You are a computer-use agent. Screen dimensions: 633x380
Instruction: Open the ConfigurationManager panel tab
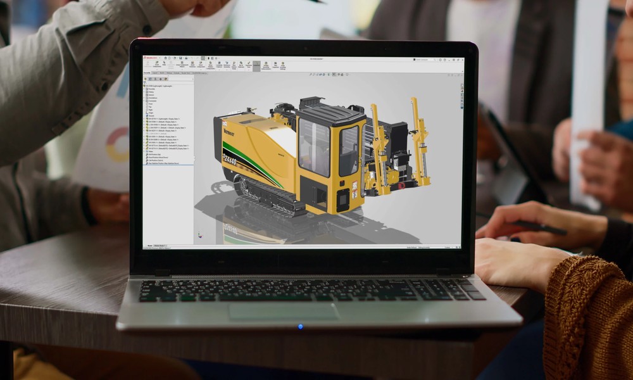pyautogui.click(x=156, y=79)
